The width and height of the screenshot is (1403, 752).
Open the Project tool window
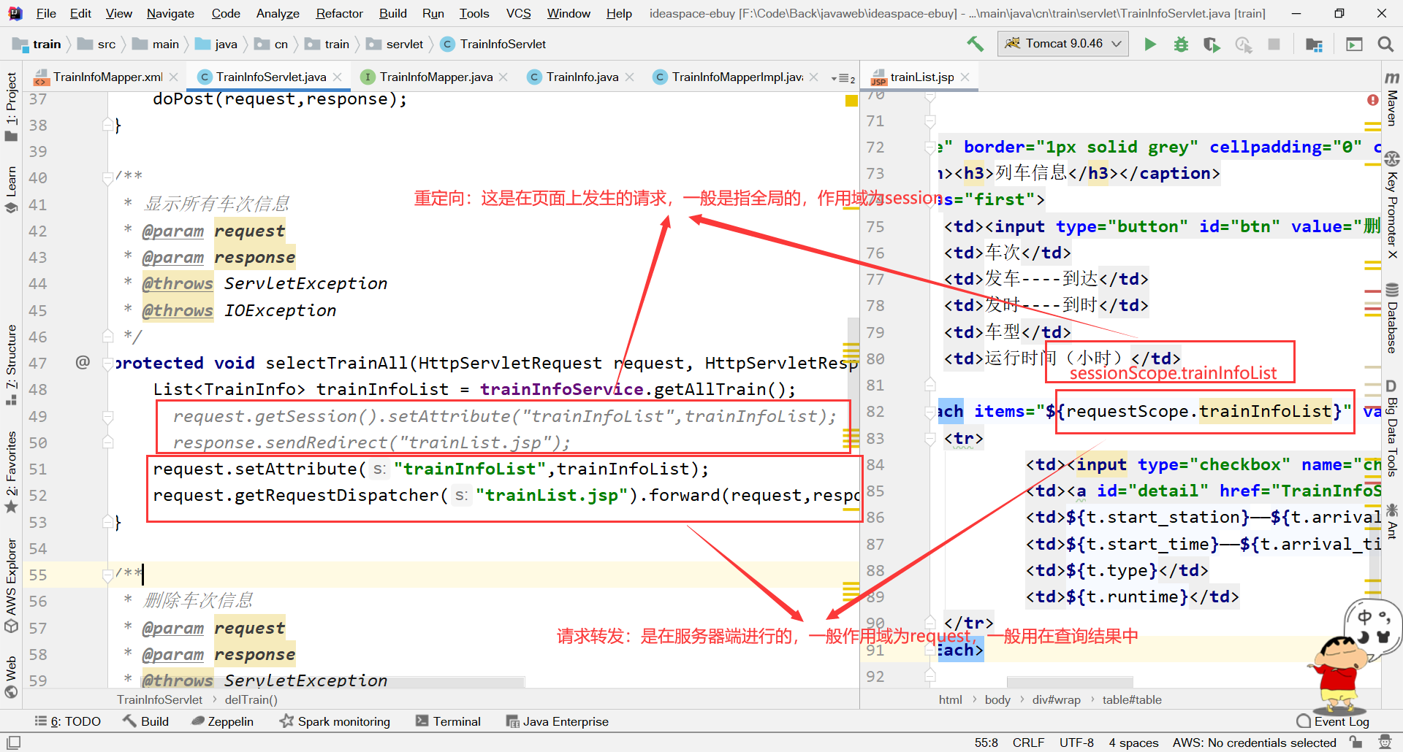click(11, 107)
